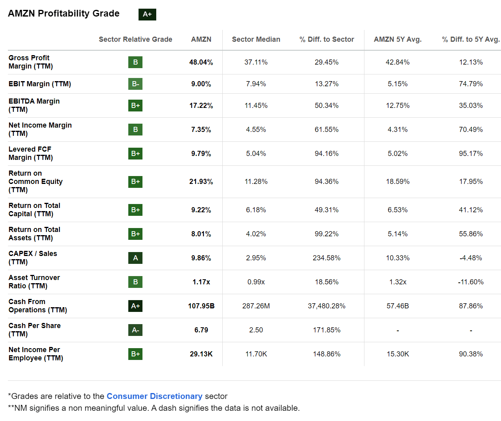This screenshot has height=421, width=501.
Task: Click the Sector Median column header
Action: (256, 39)
